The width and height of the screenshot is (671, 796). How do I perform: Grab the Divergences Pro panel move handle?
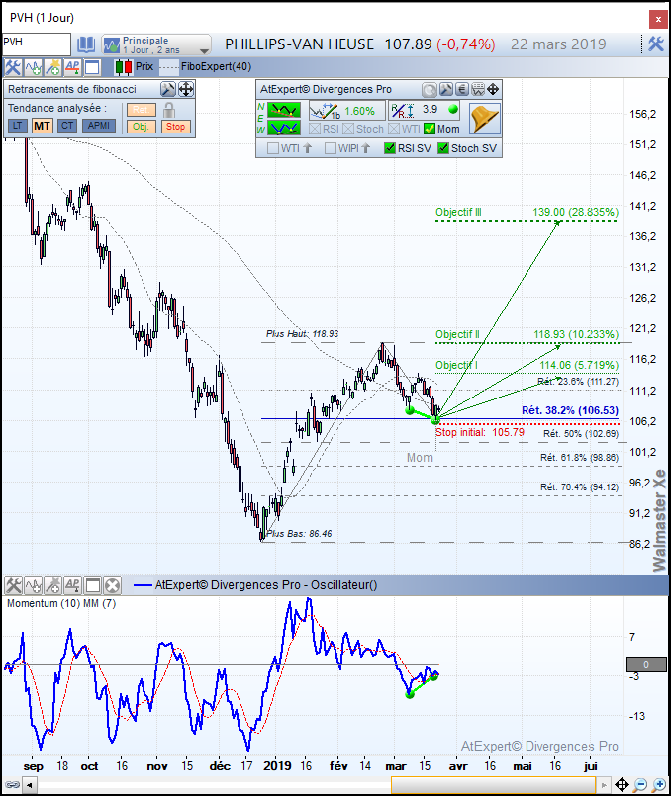coord(493,90)
